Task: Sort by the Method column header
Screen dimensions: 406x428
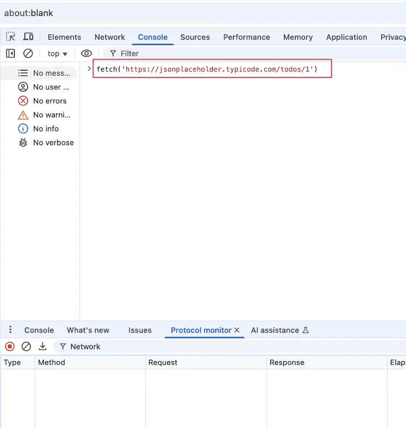Action: [x=51, y=363]
